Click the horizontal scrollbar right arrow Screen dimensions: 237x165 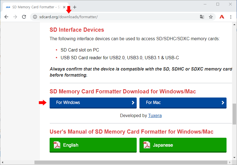click(x=230, y=162)
